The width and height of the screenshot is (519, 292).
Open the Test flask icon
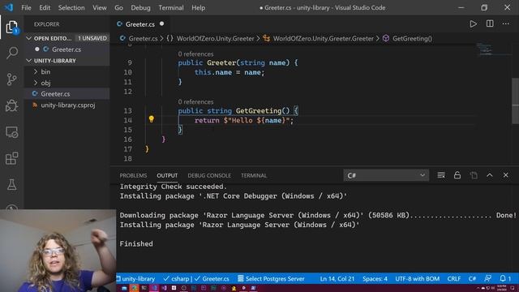click(12, 184)
